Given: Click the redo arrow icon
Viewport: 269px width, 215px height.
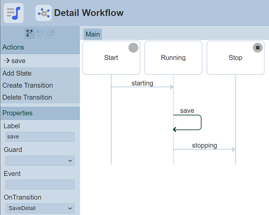Looking at the screenshot, I should [50, 34].
